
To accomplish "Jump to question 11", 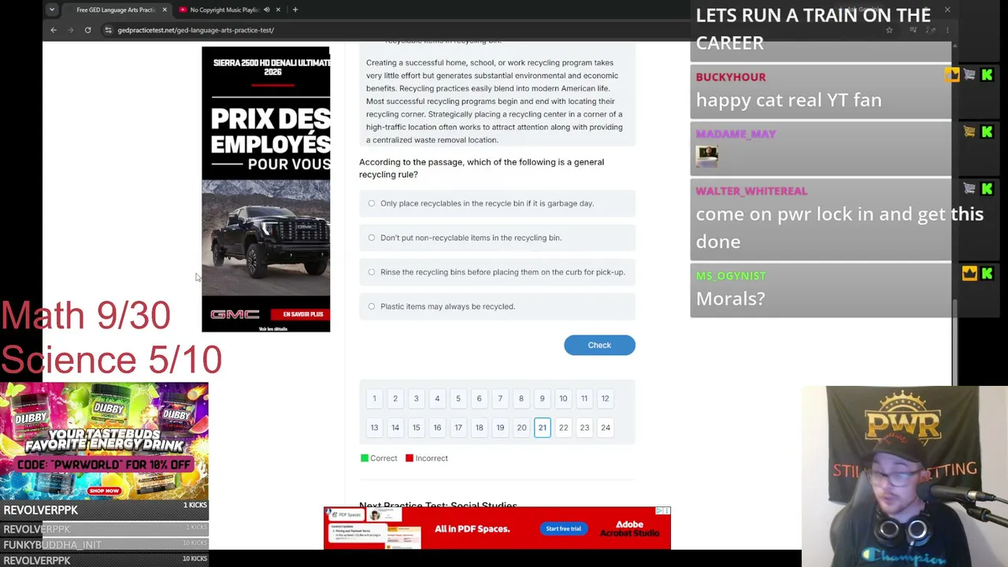I will [x=584, y=398].
